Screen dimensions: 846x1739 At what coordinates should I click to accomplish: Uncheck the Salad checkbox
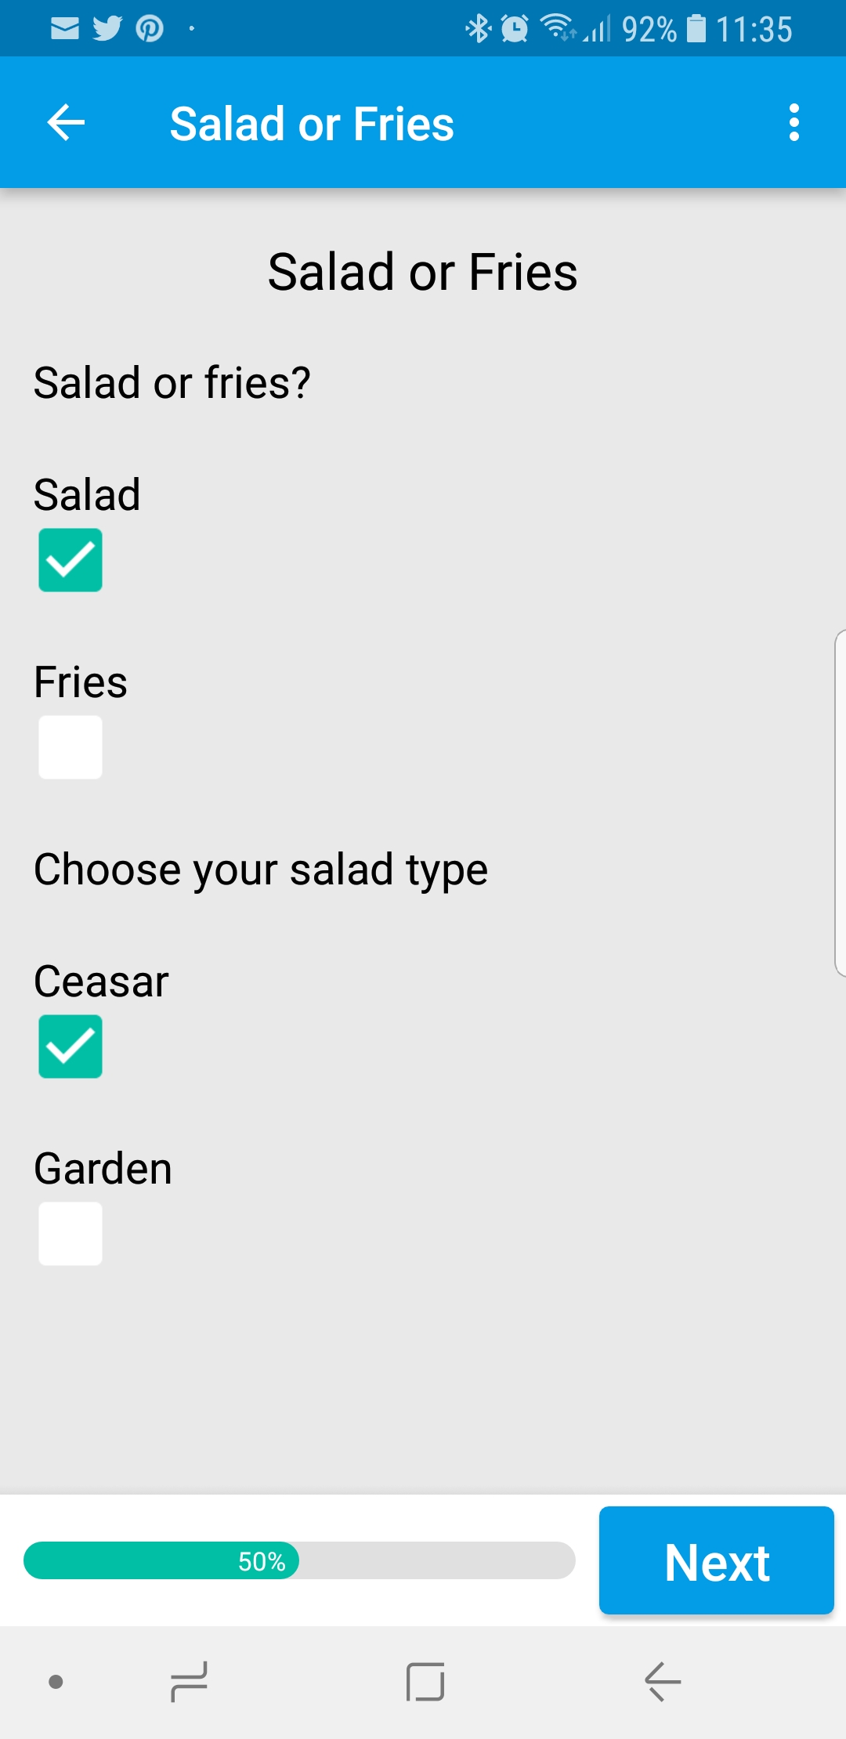pos(70,560)
